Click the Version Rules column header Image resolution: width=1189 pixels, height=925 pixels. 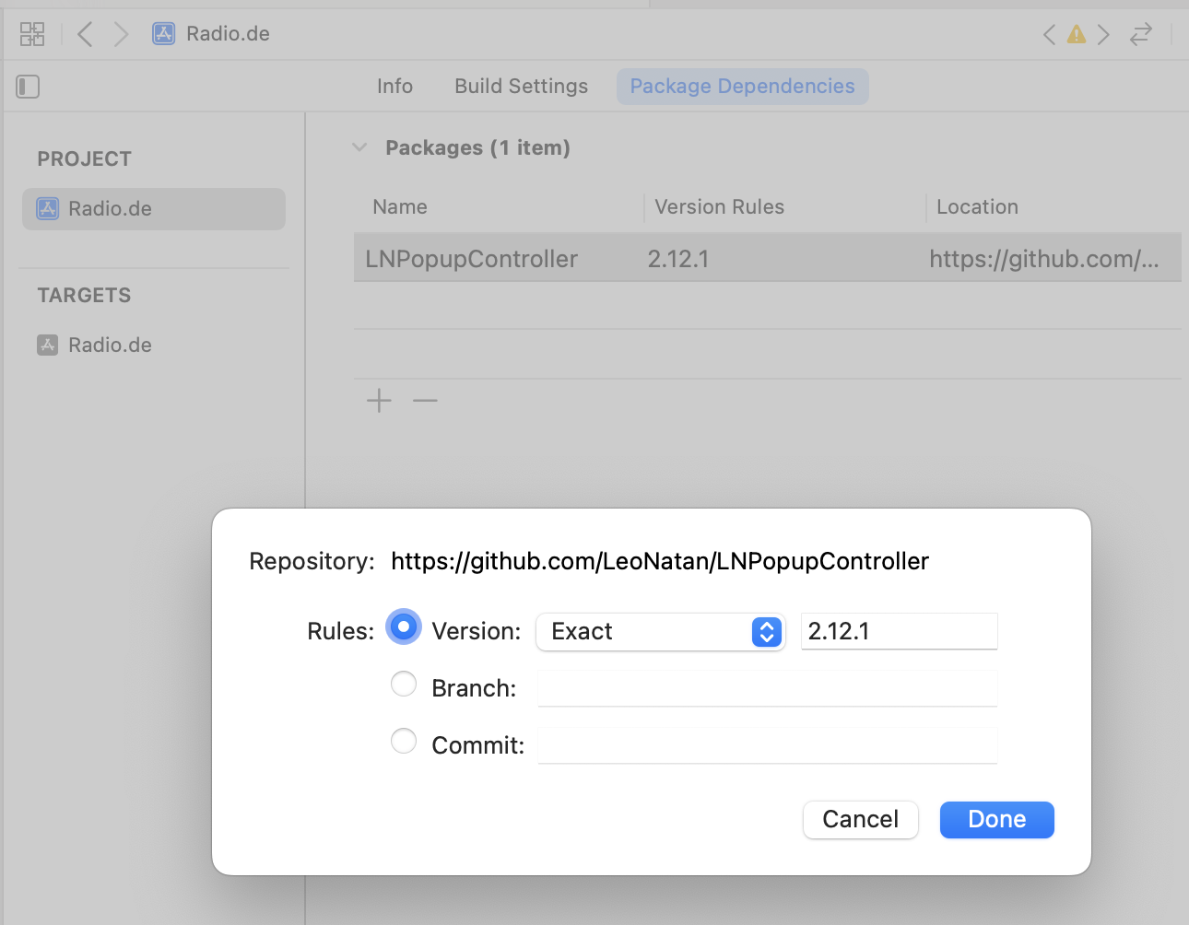point(719,207)
